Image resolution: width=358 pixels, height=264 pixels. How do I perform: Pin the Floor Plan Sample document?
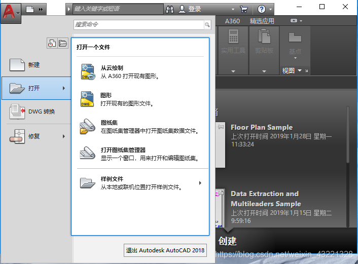[221, 127]
